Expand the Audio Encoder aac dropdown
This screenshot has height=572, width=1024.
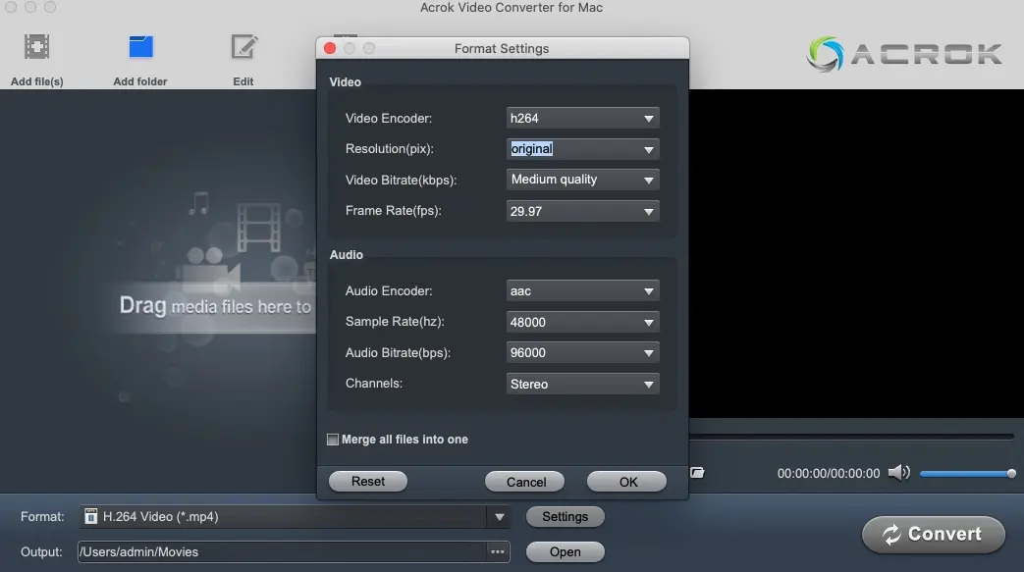pos(582,291)
